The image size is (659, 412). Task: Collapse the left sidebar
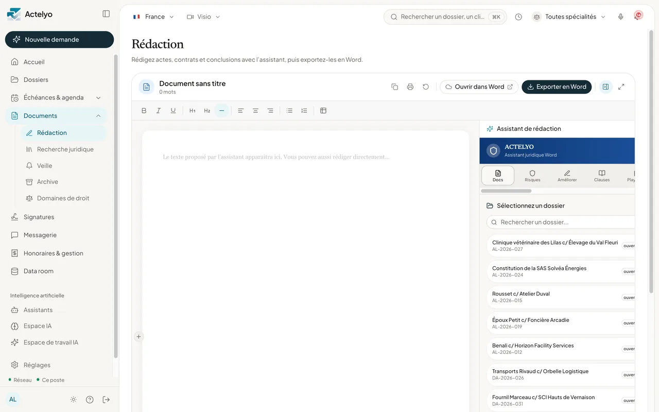click(x=106, y=14)
